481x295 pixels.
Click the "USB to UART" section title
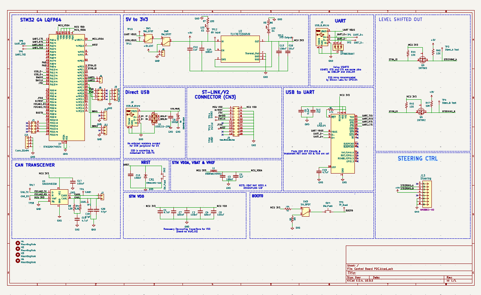click(x=300, y=92)
